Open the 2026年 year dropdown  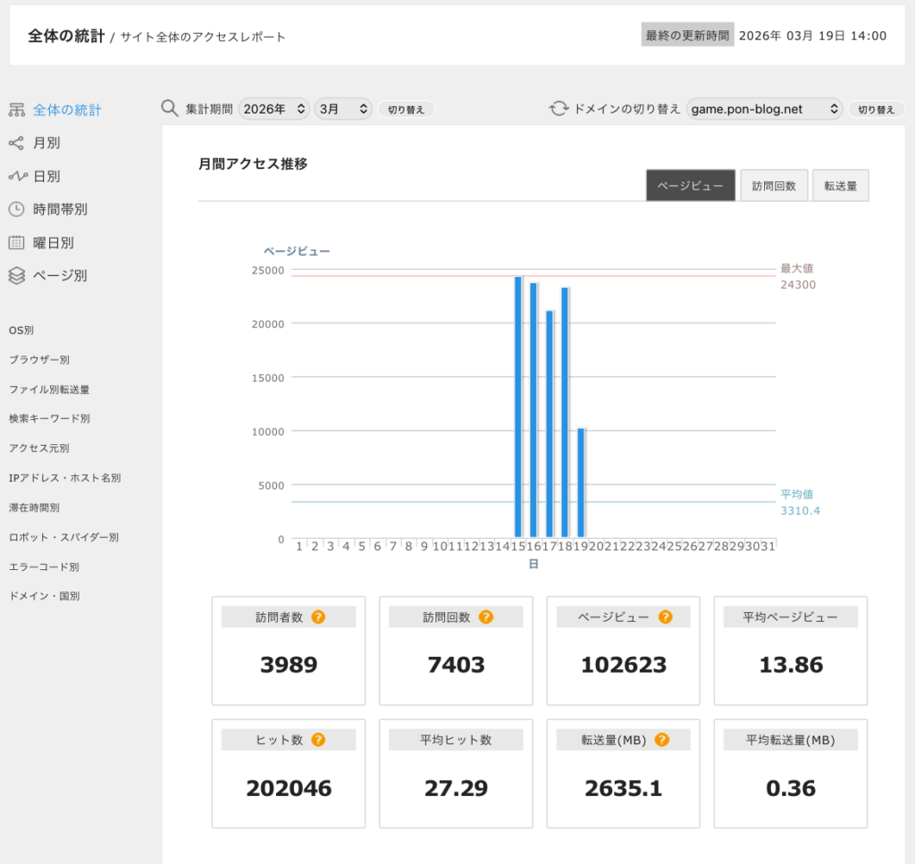274,109
